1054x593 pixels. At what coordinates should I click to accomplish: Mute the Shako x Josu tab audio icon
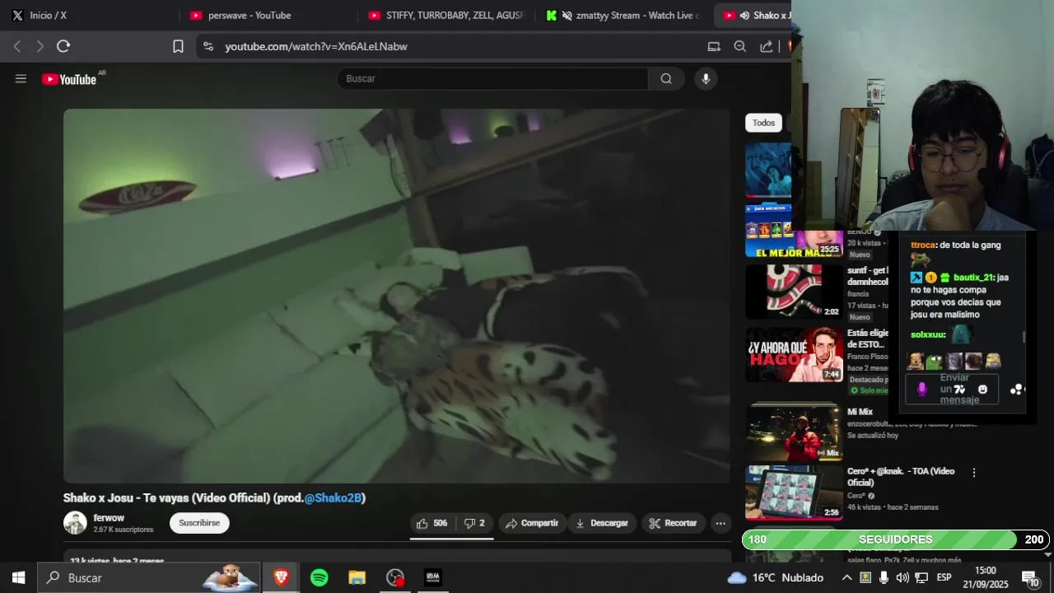[744, 15]
